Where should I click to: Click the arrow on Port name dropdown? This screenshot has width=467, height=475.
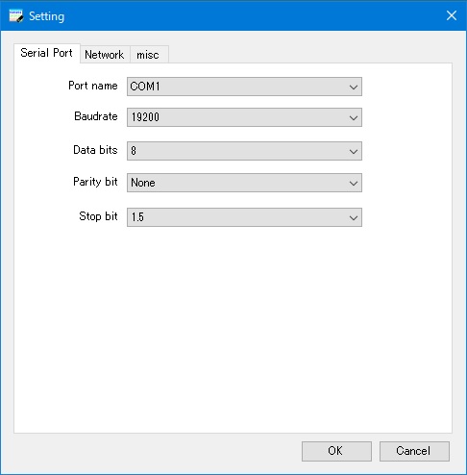tap(354, 87)
